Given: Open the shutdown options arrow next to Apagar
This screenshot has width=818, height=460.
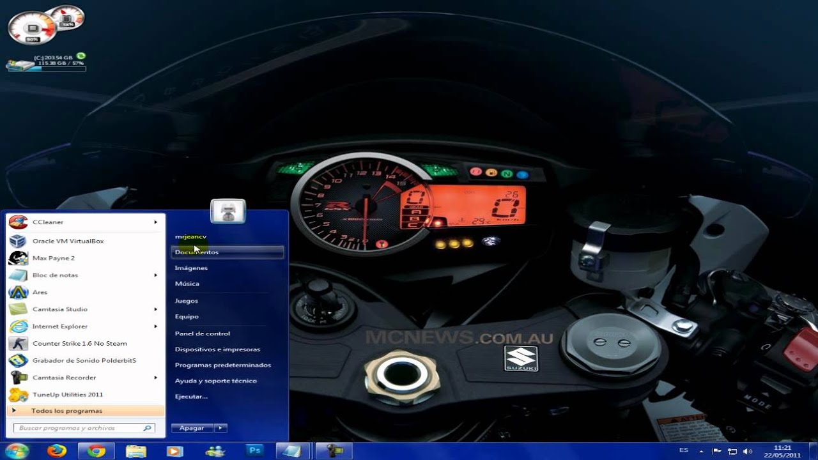Looking at the screenshot, I should 220,428.
